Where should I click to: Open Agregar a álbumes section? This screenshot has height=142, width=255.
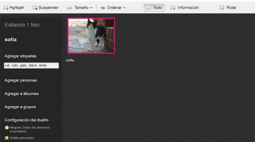coord(22,94)
